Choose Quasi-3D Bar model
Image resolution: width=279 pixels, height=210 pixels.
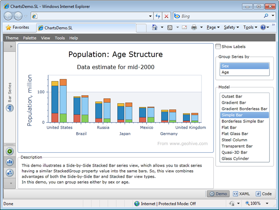tap(244, 152)
